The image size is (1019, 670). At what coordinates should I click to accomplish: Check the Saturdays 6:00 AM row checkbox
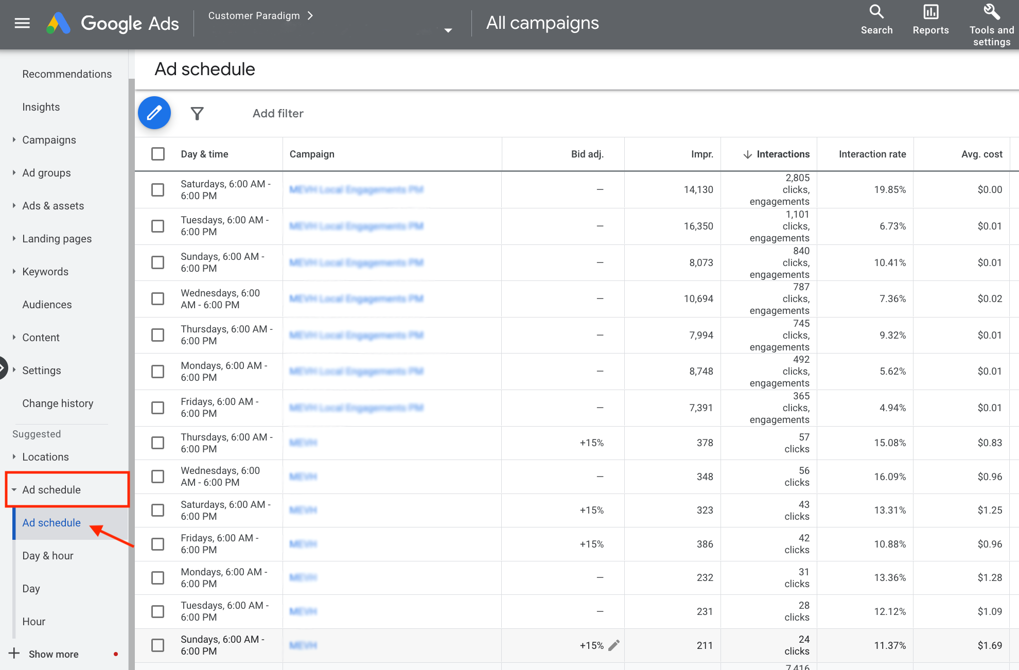157,190
